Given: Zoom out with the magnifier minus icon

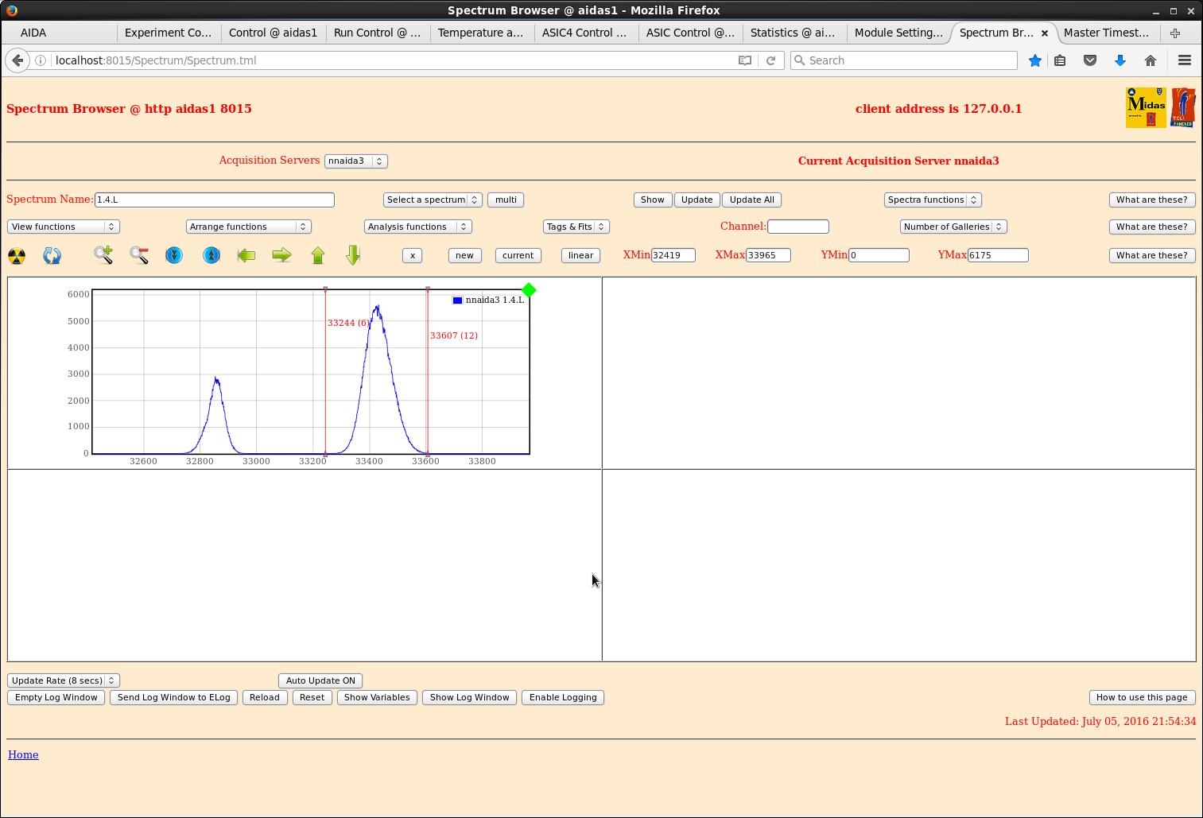Looking at the screenshot, I should tap(139, 255).
